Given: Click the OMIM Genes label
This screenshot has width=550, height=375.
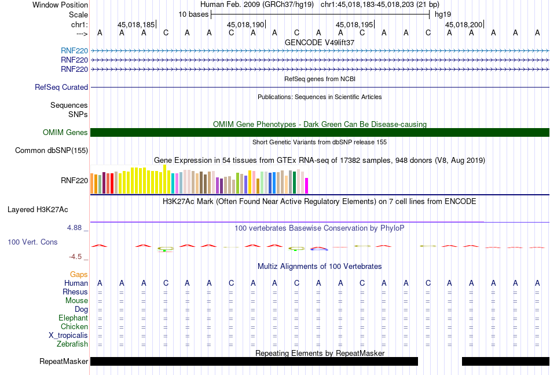Looking at the screenshot, I should [65, 132].
